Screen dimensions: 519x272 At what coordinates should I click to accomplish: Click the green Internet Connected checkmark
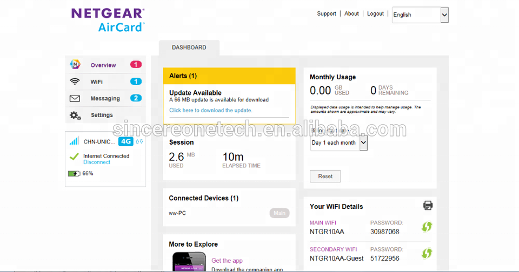(x=74, y=157)
